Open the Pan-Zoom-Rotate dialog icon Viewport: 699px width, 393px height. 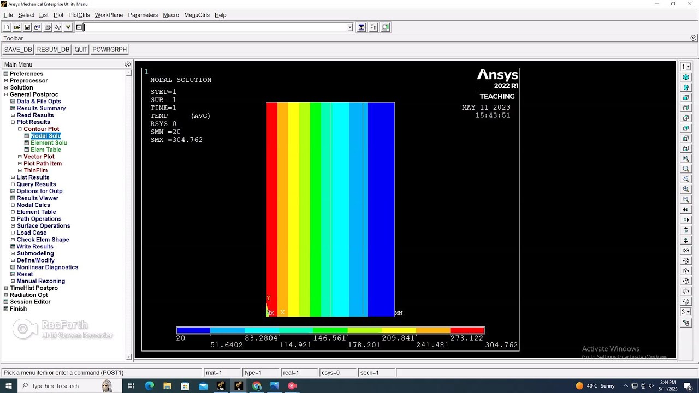37,27
